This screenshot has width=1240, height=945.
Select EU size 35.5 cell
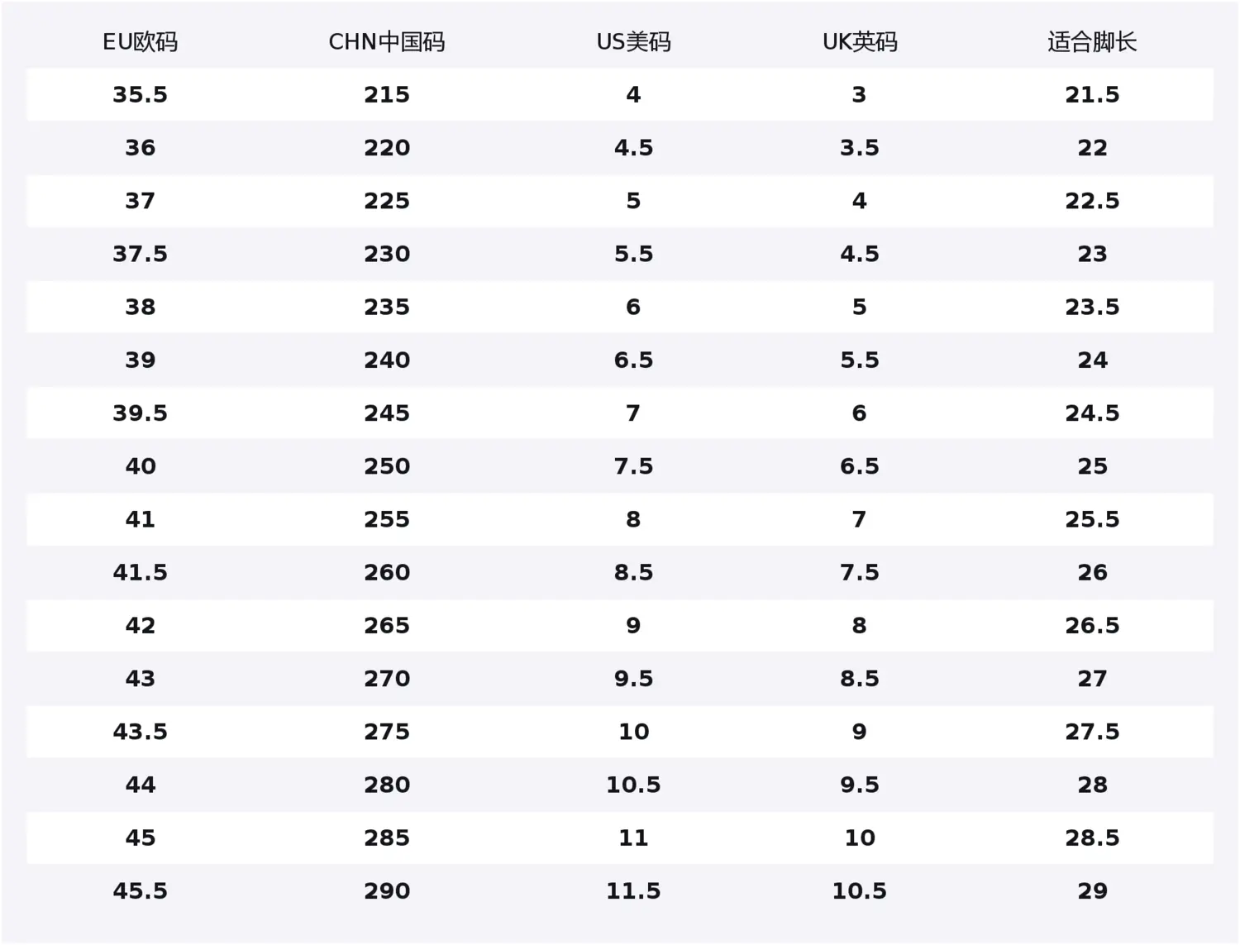point(140,95)
